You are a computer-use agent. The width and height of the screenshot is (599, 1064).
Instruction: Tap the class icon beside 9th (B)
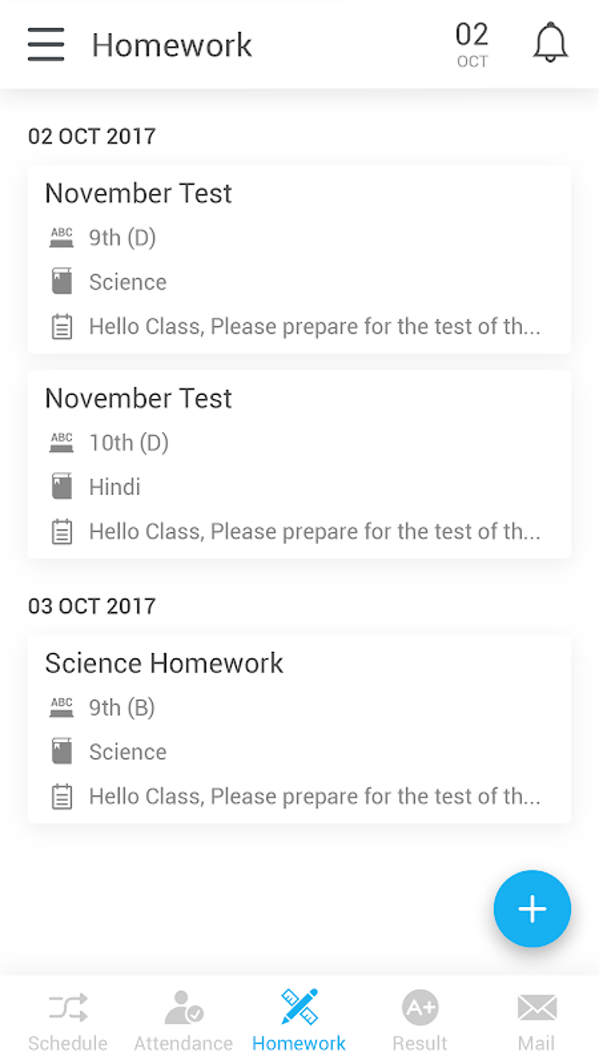(x=62, y=707)
